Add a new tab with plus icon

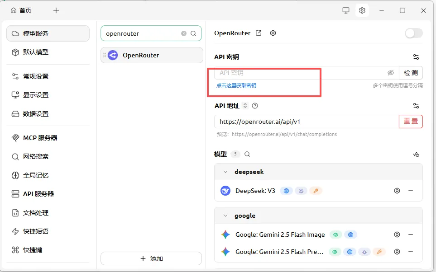click(x=56, y=10)
